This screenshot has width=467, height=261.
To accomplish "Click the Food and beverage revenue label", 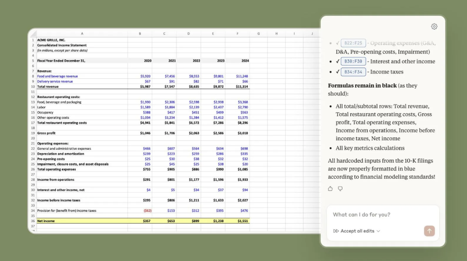I will (58, 76).
